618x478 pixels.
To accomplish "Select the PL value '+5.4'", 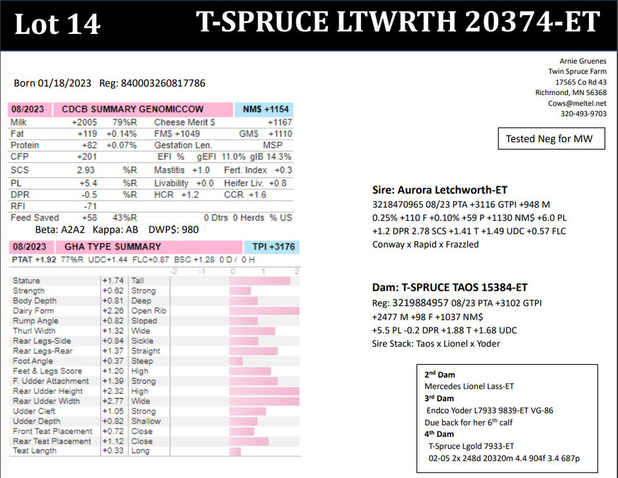I will pyautogui.click(x=88, y=184).
